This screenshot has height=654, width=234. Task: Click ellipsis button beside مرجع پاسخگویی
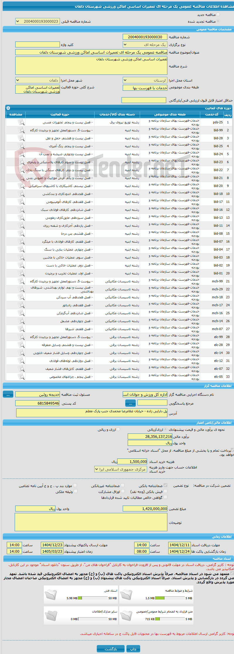(x=130, y=403)
